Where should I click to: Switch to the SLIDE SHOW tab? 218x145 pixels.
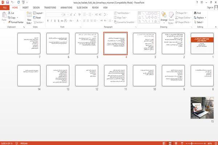tap(82, 8)
